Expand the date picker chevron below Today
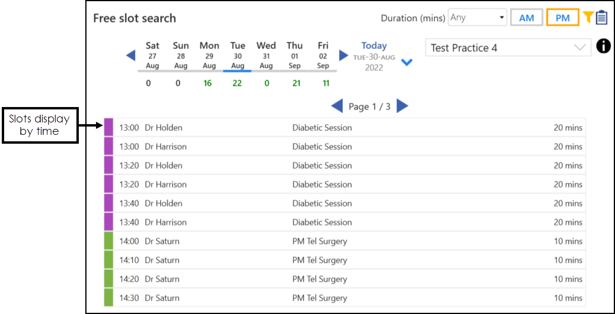The image size is (615, 314). (x=406, y=62)
